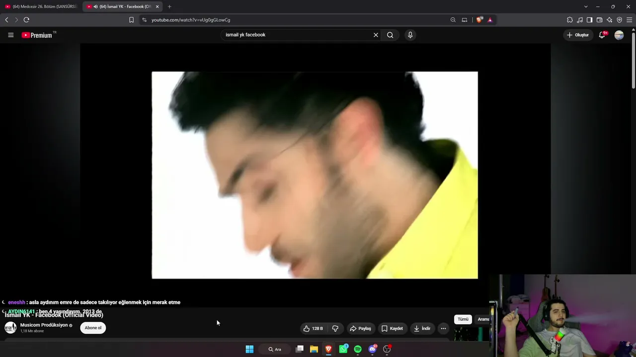Viewport: 636px width, 357px height.
Task: Open the YouTube guide hamburger menu
Action: tap(10, 35)
